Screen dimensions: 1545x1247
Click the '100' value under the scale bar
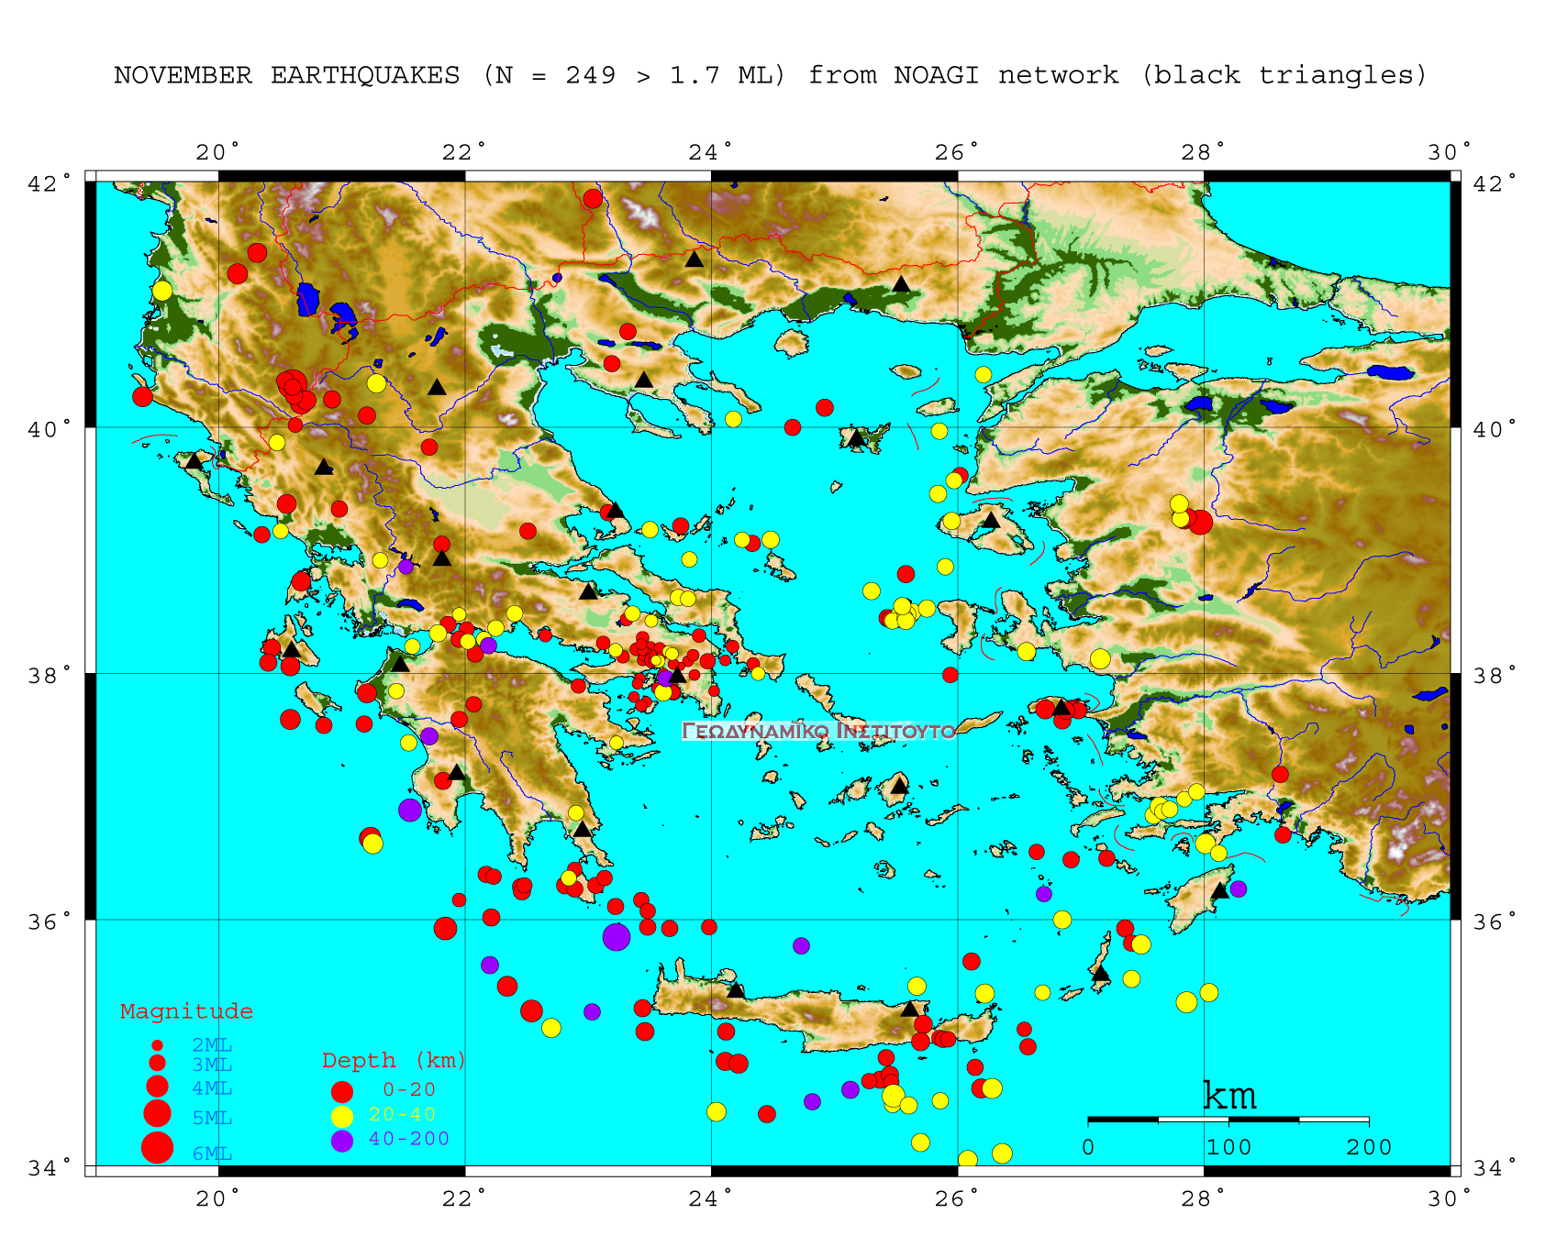pos(1228,1147)
